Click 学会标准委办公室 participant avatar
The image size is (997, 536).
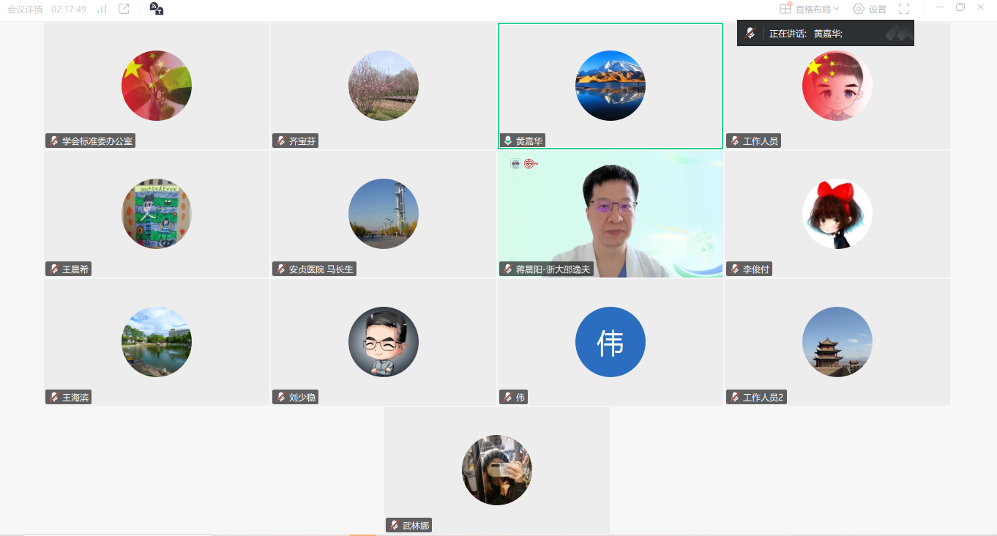(157, 86)
